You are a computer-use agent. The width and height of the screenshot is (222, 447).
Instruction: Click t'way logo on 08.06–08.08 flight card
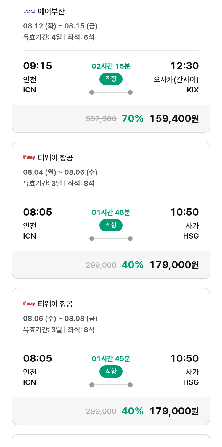coord(29,304)
